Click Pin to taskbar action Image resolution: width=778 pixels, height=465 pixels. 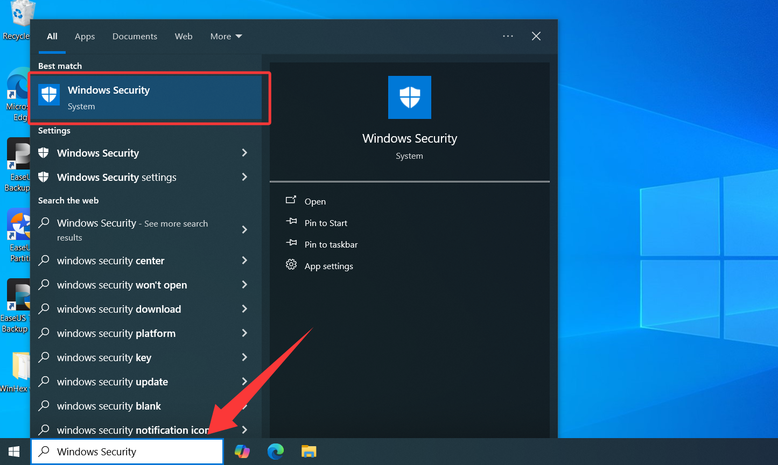pos(331,244)
